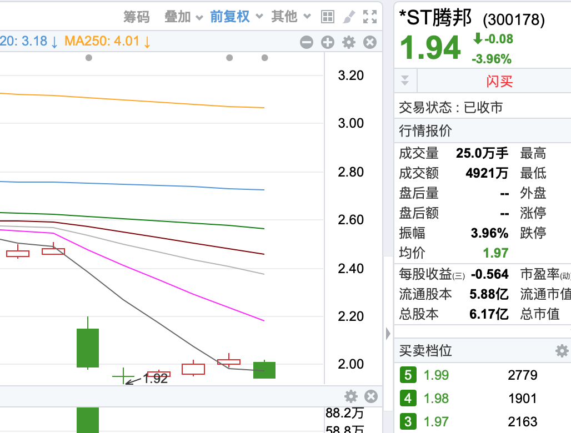Viewport: 571px width, 433px height.
Task: Click the 均价 value 1.97
Action: tap(495, 253)
